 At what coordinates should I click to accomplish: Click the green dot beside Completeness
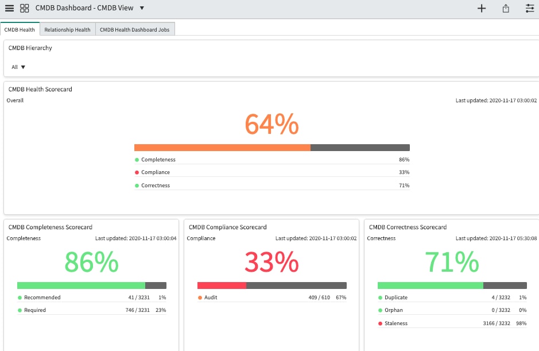click(136, 159)
